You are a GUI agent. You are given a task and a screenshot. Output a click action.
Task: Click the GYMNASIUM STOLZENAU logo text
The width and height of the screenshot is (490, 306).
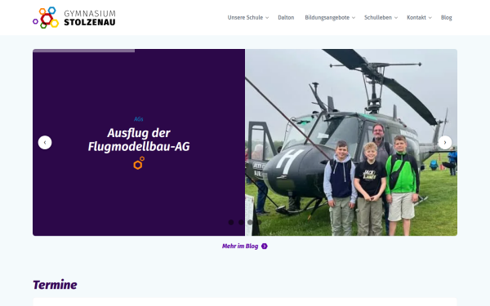point(90,18)
